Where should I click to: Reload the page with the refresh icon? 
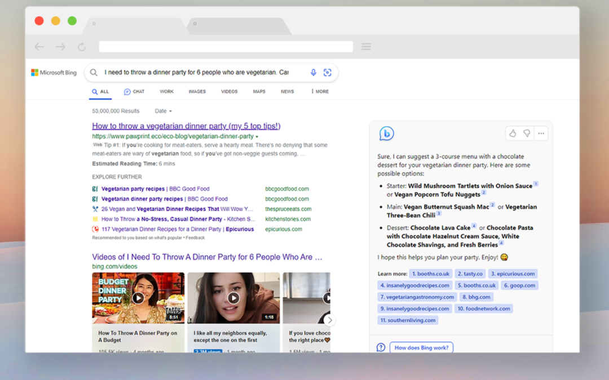pos(82,47)
